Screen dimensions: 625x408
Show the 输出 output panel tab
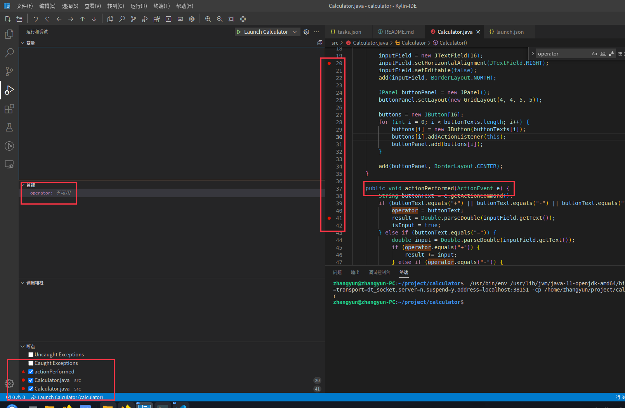pos(355,273)
